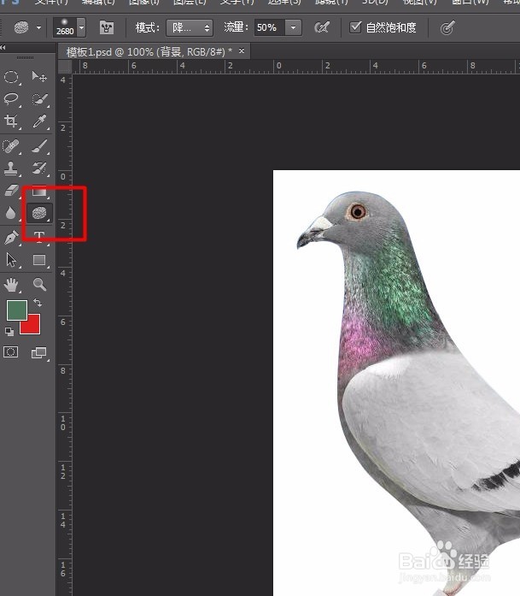The width and height of the screenshot is (520, 596).
Task: Select the Rectangle shape tool
Action: 39,260
